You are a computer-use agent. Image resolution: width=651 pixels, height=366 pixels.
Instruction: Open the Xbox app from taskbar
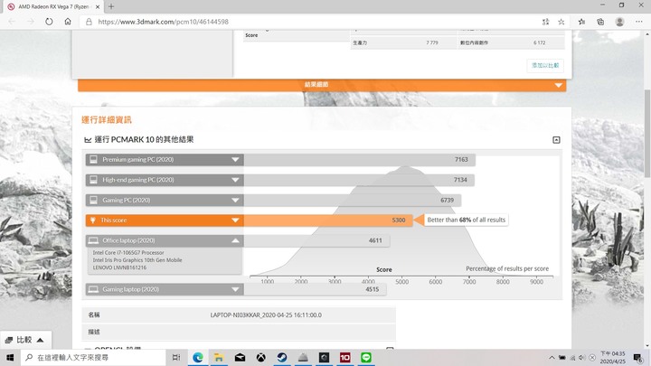pyautogui.click(x=260, y=357)
